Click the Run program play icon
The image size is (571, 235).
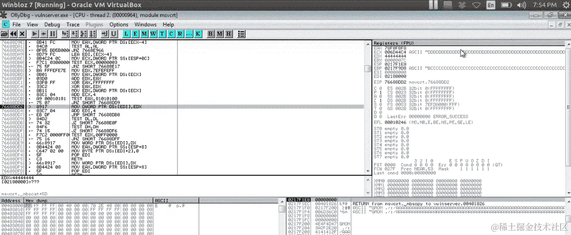[35, 34]
